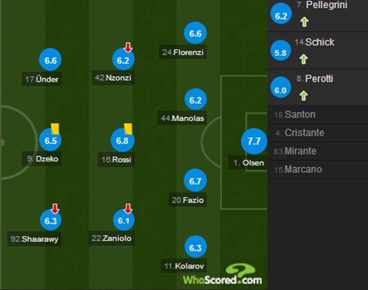Image resolution: width=368 pixels, height=290 pixels.
Task: Click Nzonzi's red substitution arrow
Action: pos(128,47)
